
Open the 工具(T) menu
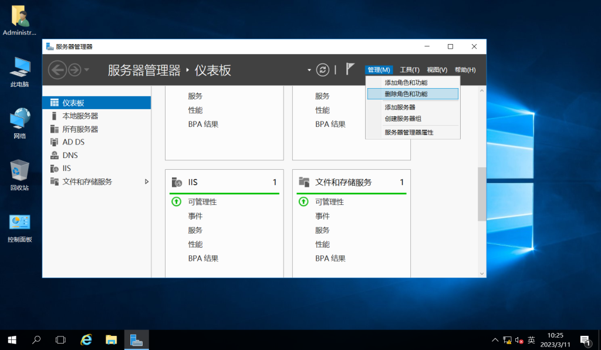click(409, 70)
